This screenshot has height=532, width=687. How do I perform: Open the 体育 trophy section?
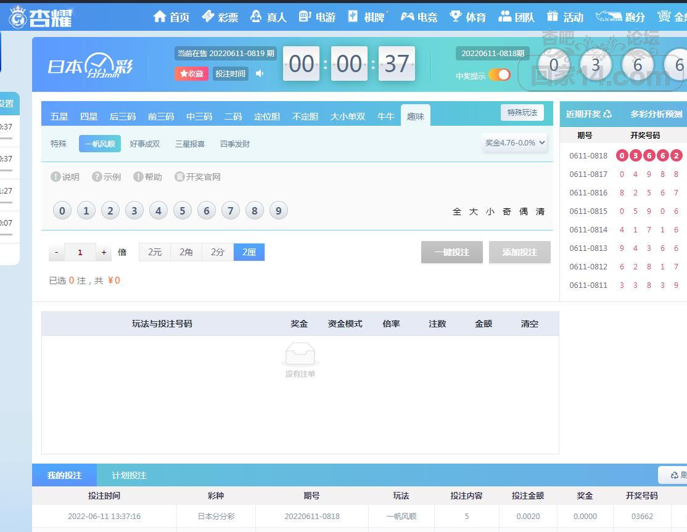click(456, 17)
